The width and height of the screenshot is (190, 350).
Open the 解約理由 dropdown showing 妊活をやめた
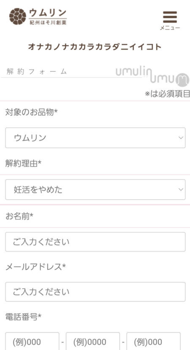point(95,190)
